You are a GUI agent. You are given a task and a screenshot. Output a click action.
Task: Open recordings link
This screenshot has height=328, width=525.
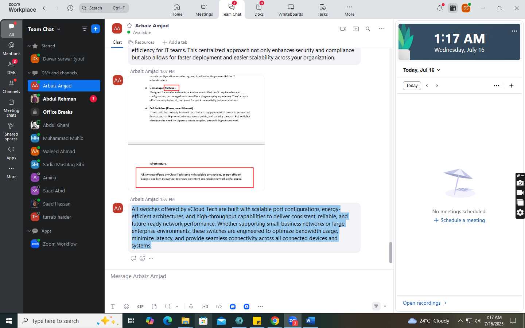click(425, 303)
